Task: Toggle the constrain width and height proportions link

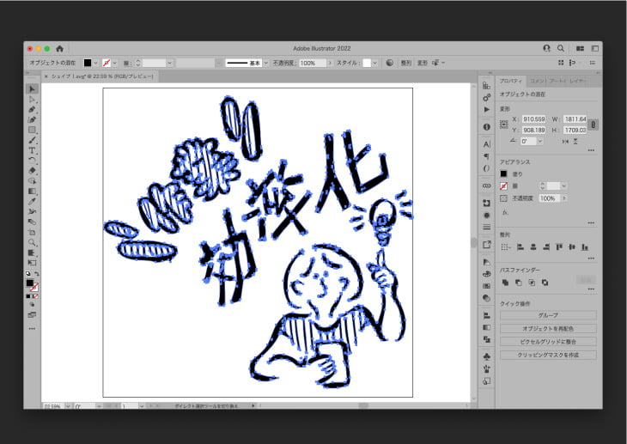Action: tap(594, 124)
